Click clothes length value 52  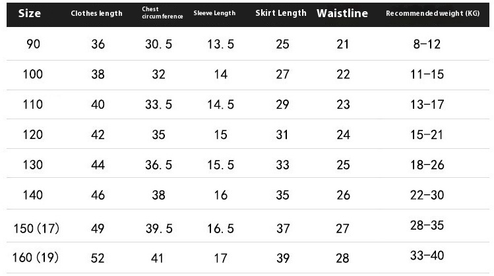point(98,258)
